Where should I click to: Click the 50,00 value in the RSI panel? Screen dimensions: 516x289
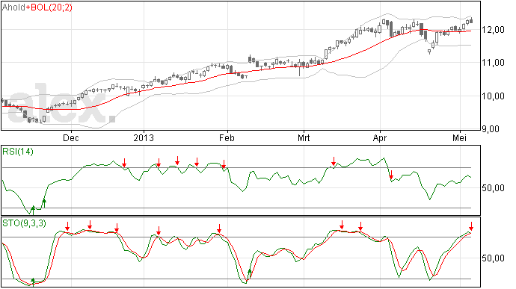click(x=493, y=188)
